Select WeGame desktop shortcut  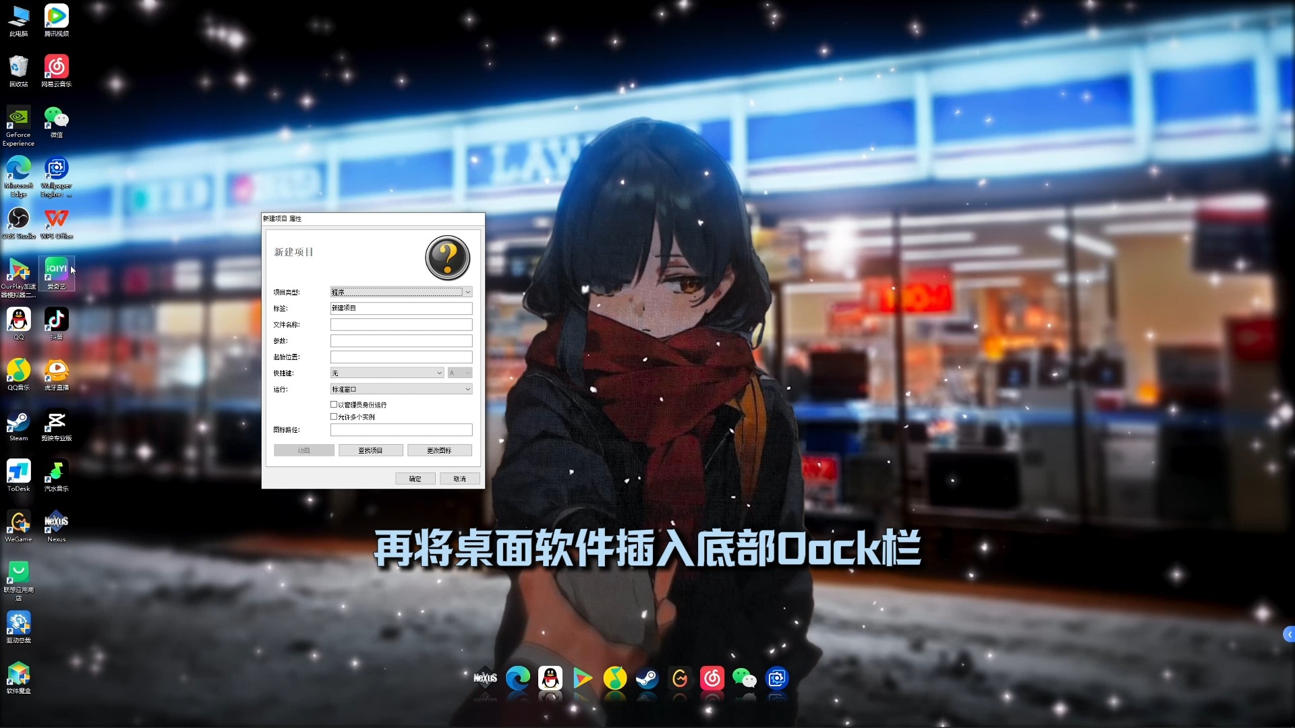[19, 526]
